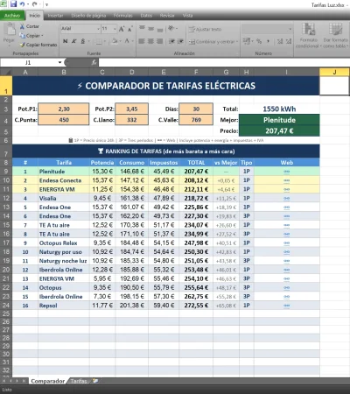
Task: Align cell text to the right
Action: point(160,41)
